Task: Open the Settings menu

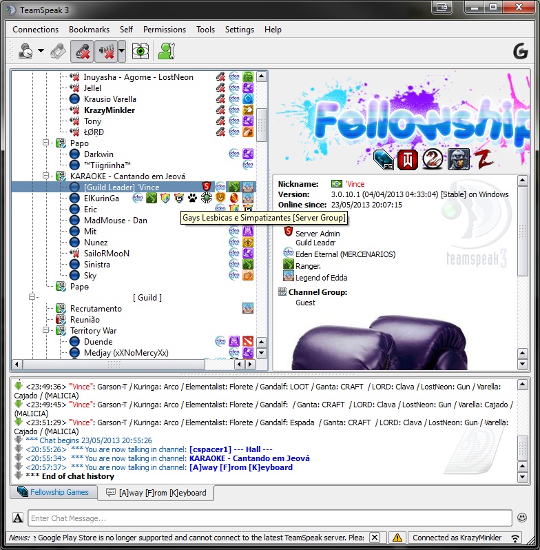Action: coord(240,30)
